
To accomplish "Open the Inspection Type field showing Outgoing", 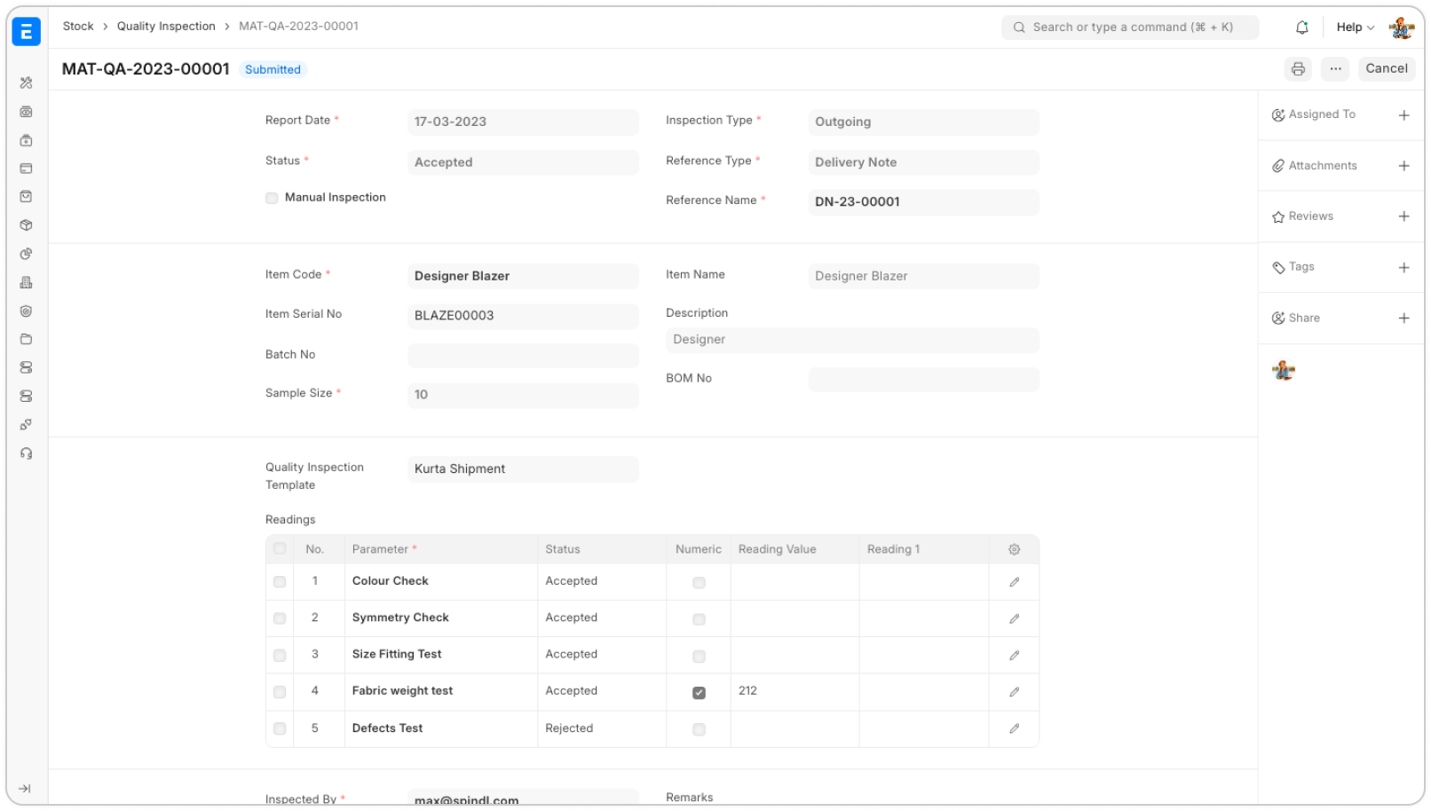I will 923,122.
